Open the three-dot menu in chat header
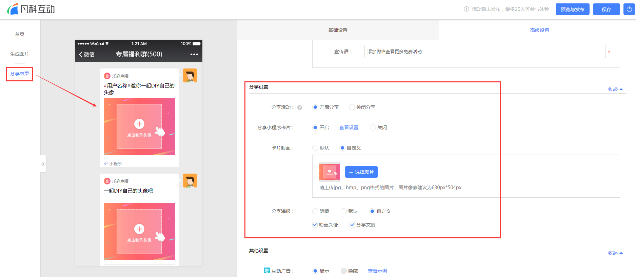Image resolution: width=636 pixels, height=277 pixels. click(194, 54)
